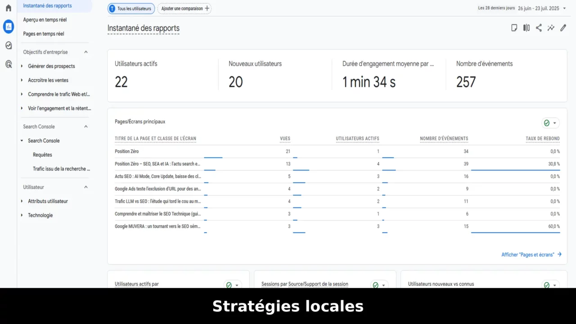Click Utilisateurs nouveaux vs connus title
This screenshot has height=324, width=576.
click(x=441, y=284)
